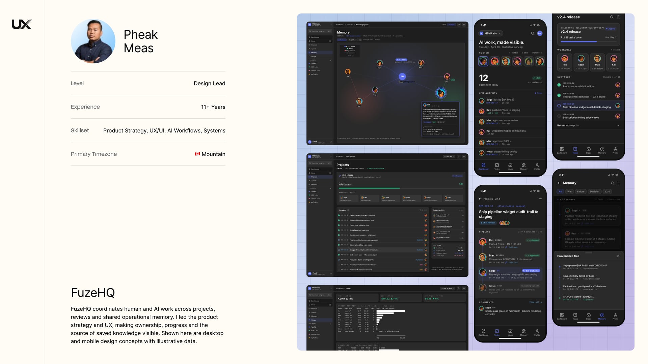Close the Provenance trail sheet
This screenshot has height=364, width=648.
pyautogui.click(x=618, y=256)
